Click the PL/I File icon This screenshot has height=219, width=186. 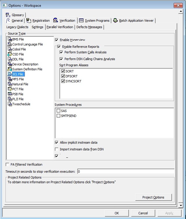(x=10, y=99)
